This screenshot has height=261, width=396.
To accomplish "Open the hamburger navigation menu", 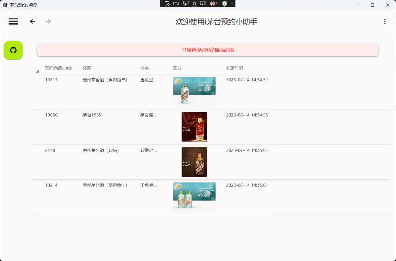I will (x=13, y=22).
